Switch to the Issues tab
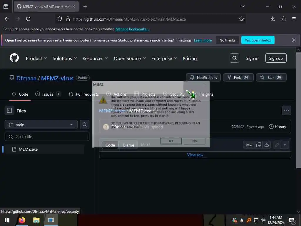This screenshot has height=226, width=301. (x=48, y=94)
